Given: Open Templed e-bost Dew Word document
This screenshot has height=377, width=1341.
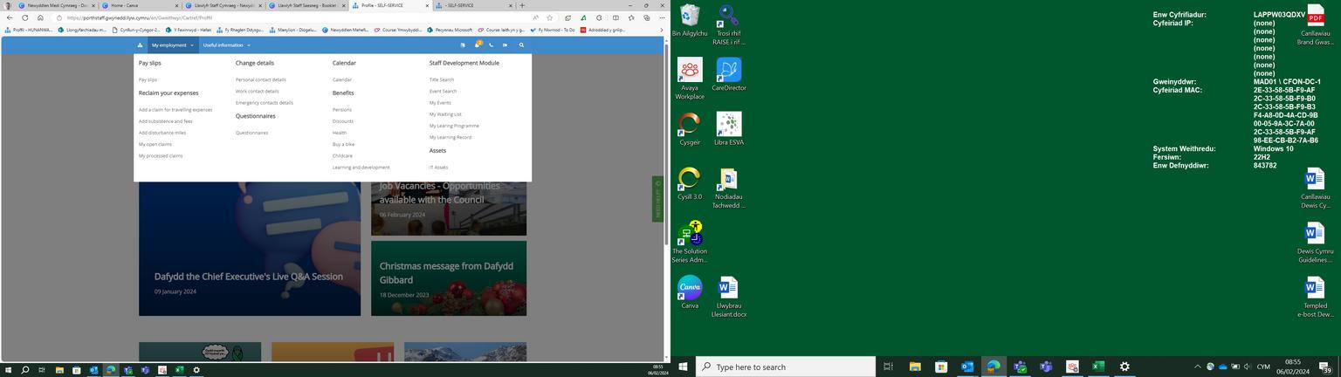Looking at the screenshot, I should tap(1315, 298).
